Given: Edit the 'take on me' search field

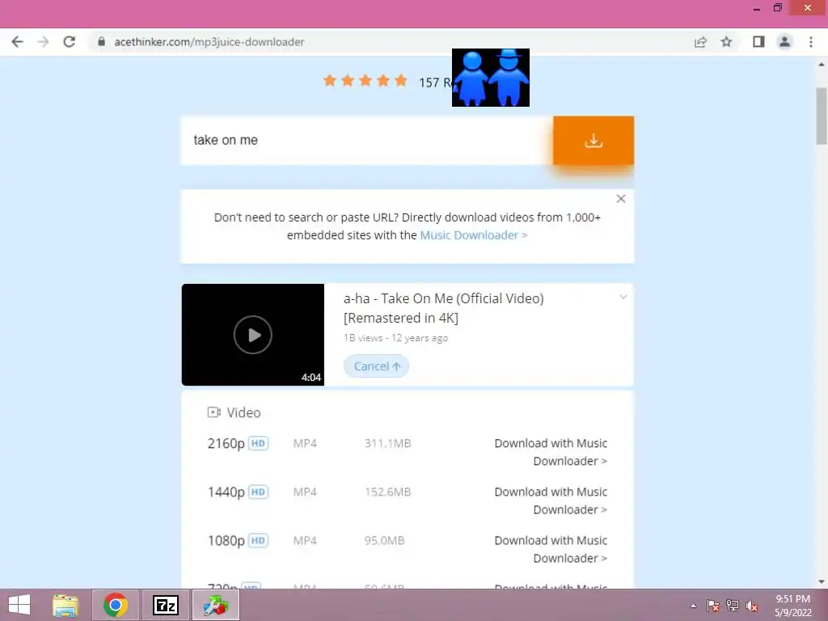Looking at the screenshot, I should (367, 141).
